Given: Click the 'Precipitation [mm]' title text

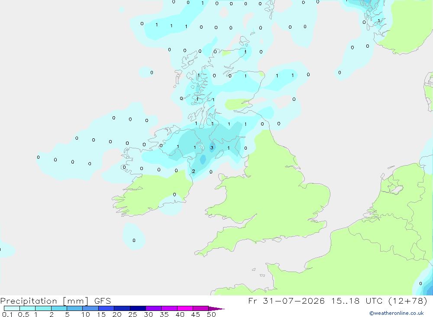Looking at the screenshot, I should pos(44,301).
